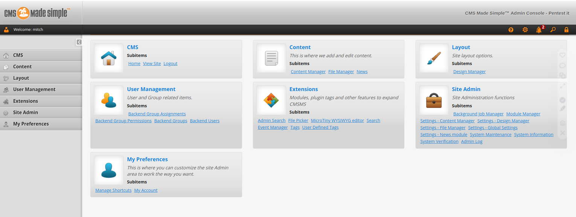Click the Extensions card title
576x217 pixels.
click(x=303, y=89)
